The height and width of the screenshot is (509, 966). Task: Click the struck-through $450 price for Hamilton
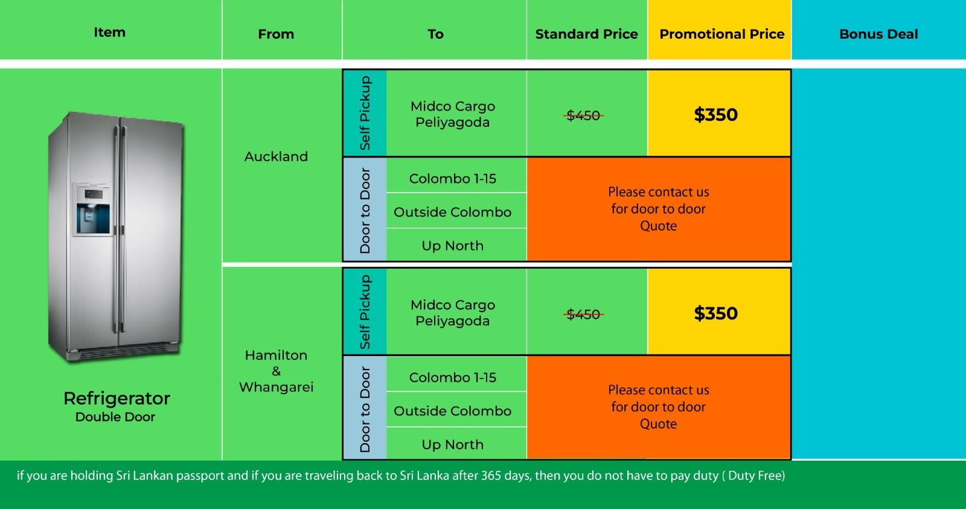pos(584,314)
